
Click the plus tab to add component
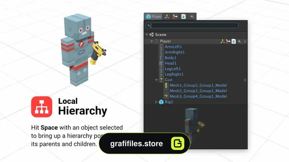click(192, 16)
